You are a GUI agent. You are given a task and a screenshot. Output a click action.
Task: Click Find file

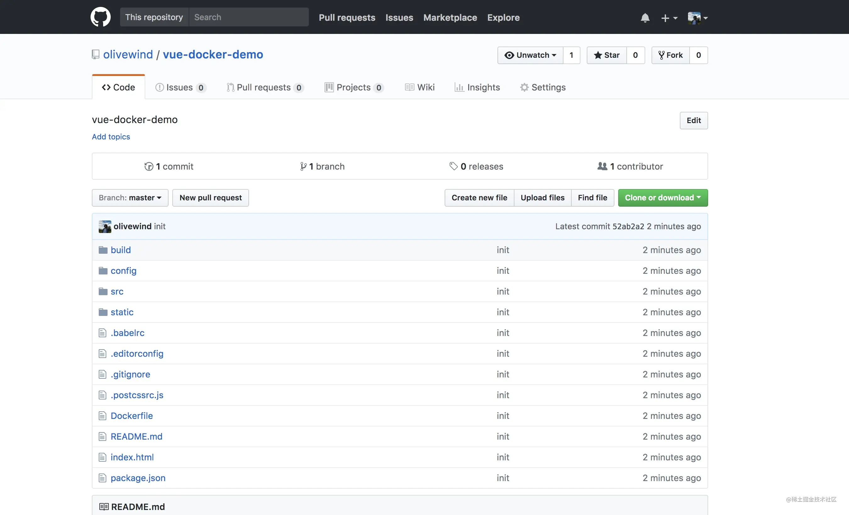tap(592, 198)
